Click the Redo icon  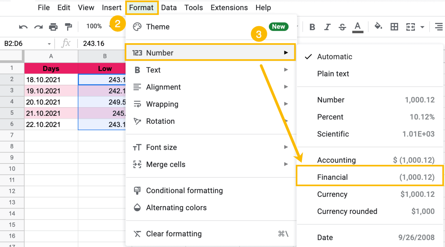coord(38,27)
